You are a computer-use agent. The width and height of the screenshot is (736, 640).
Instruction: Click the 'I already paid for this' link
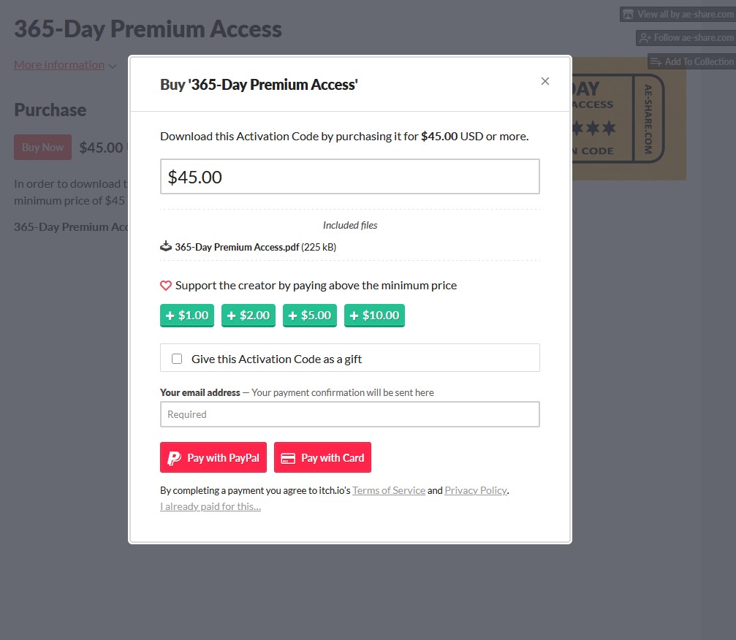[210, 506]
